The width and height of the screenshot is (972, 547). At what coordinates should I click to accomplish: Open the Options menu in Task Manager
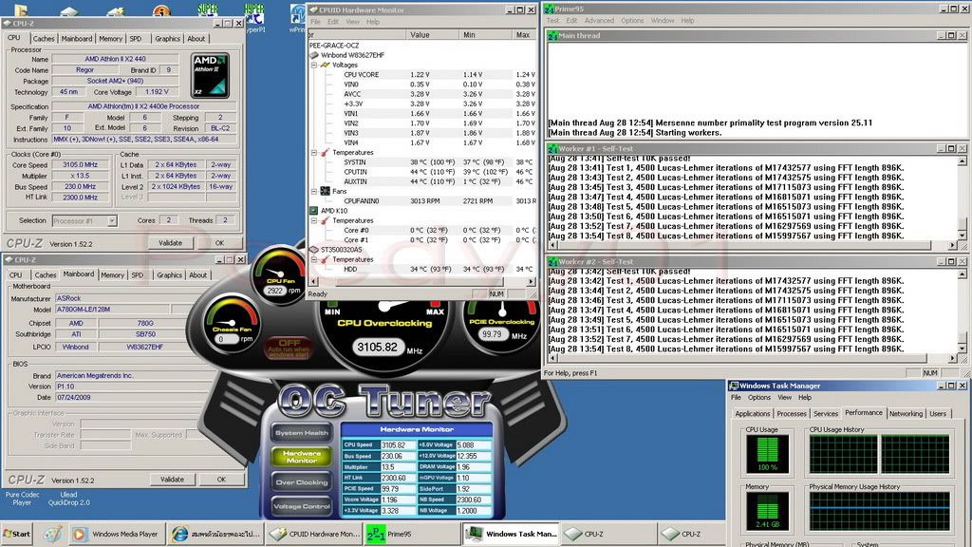point(758,398)
